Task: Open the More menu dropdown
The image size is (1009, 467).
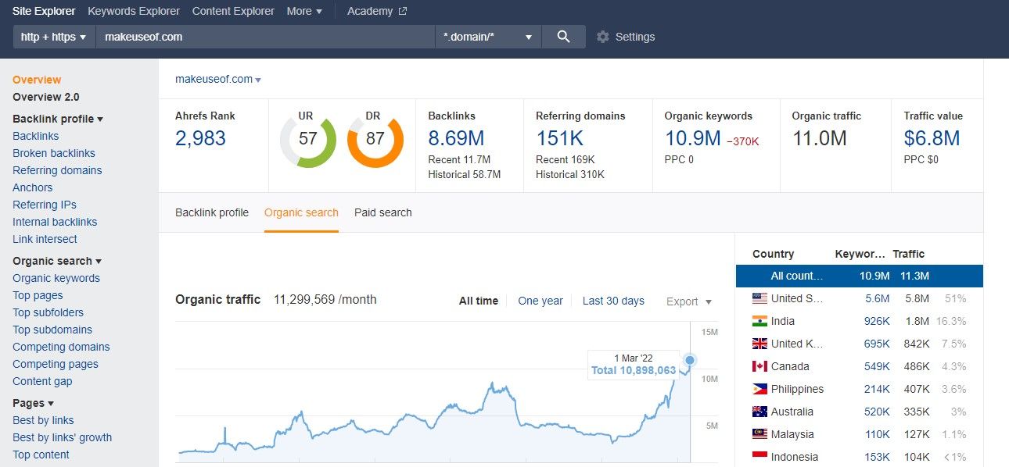Action: [x=304, y=11]
